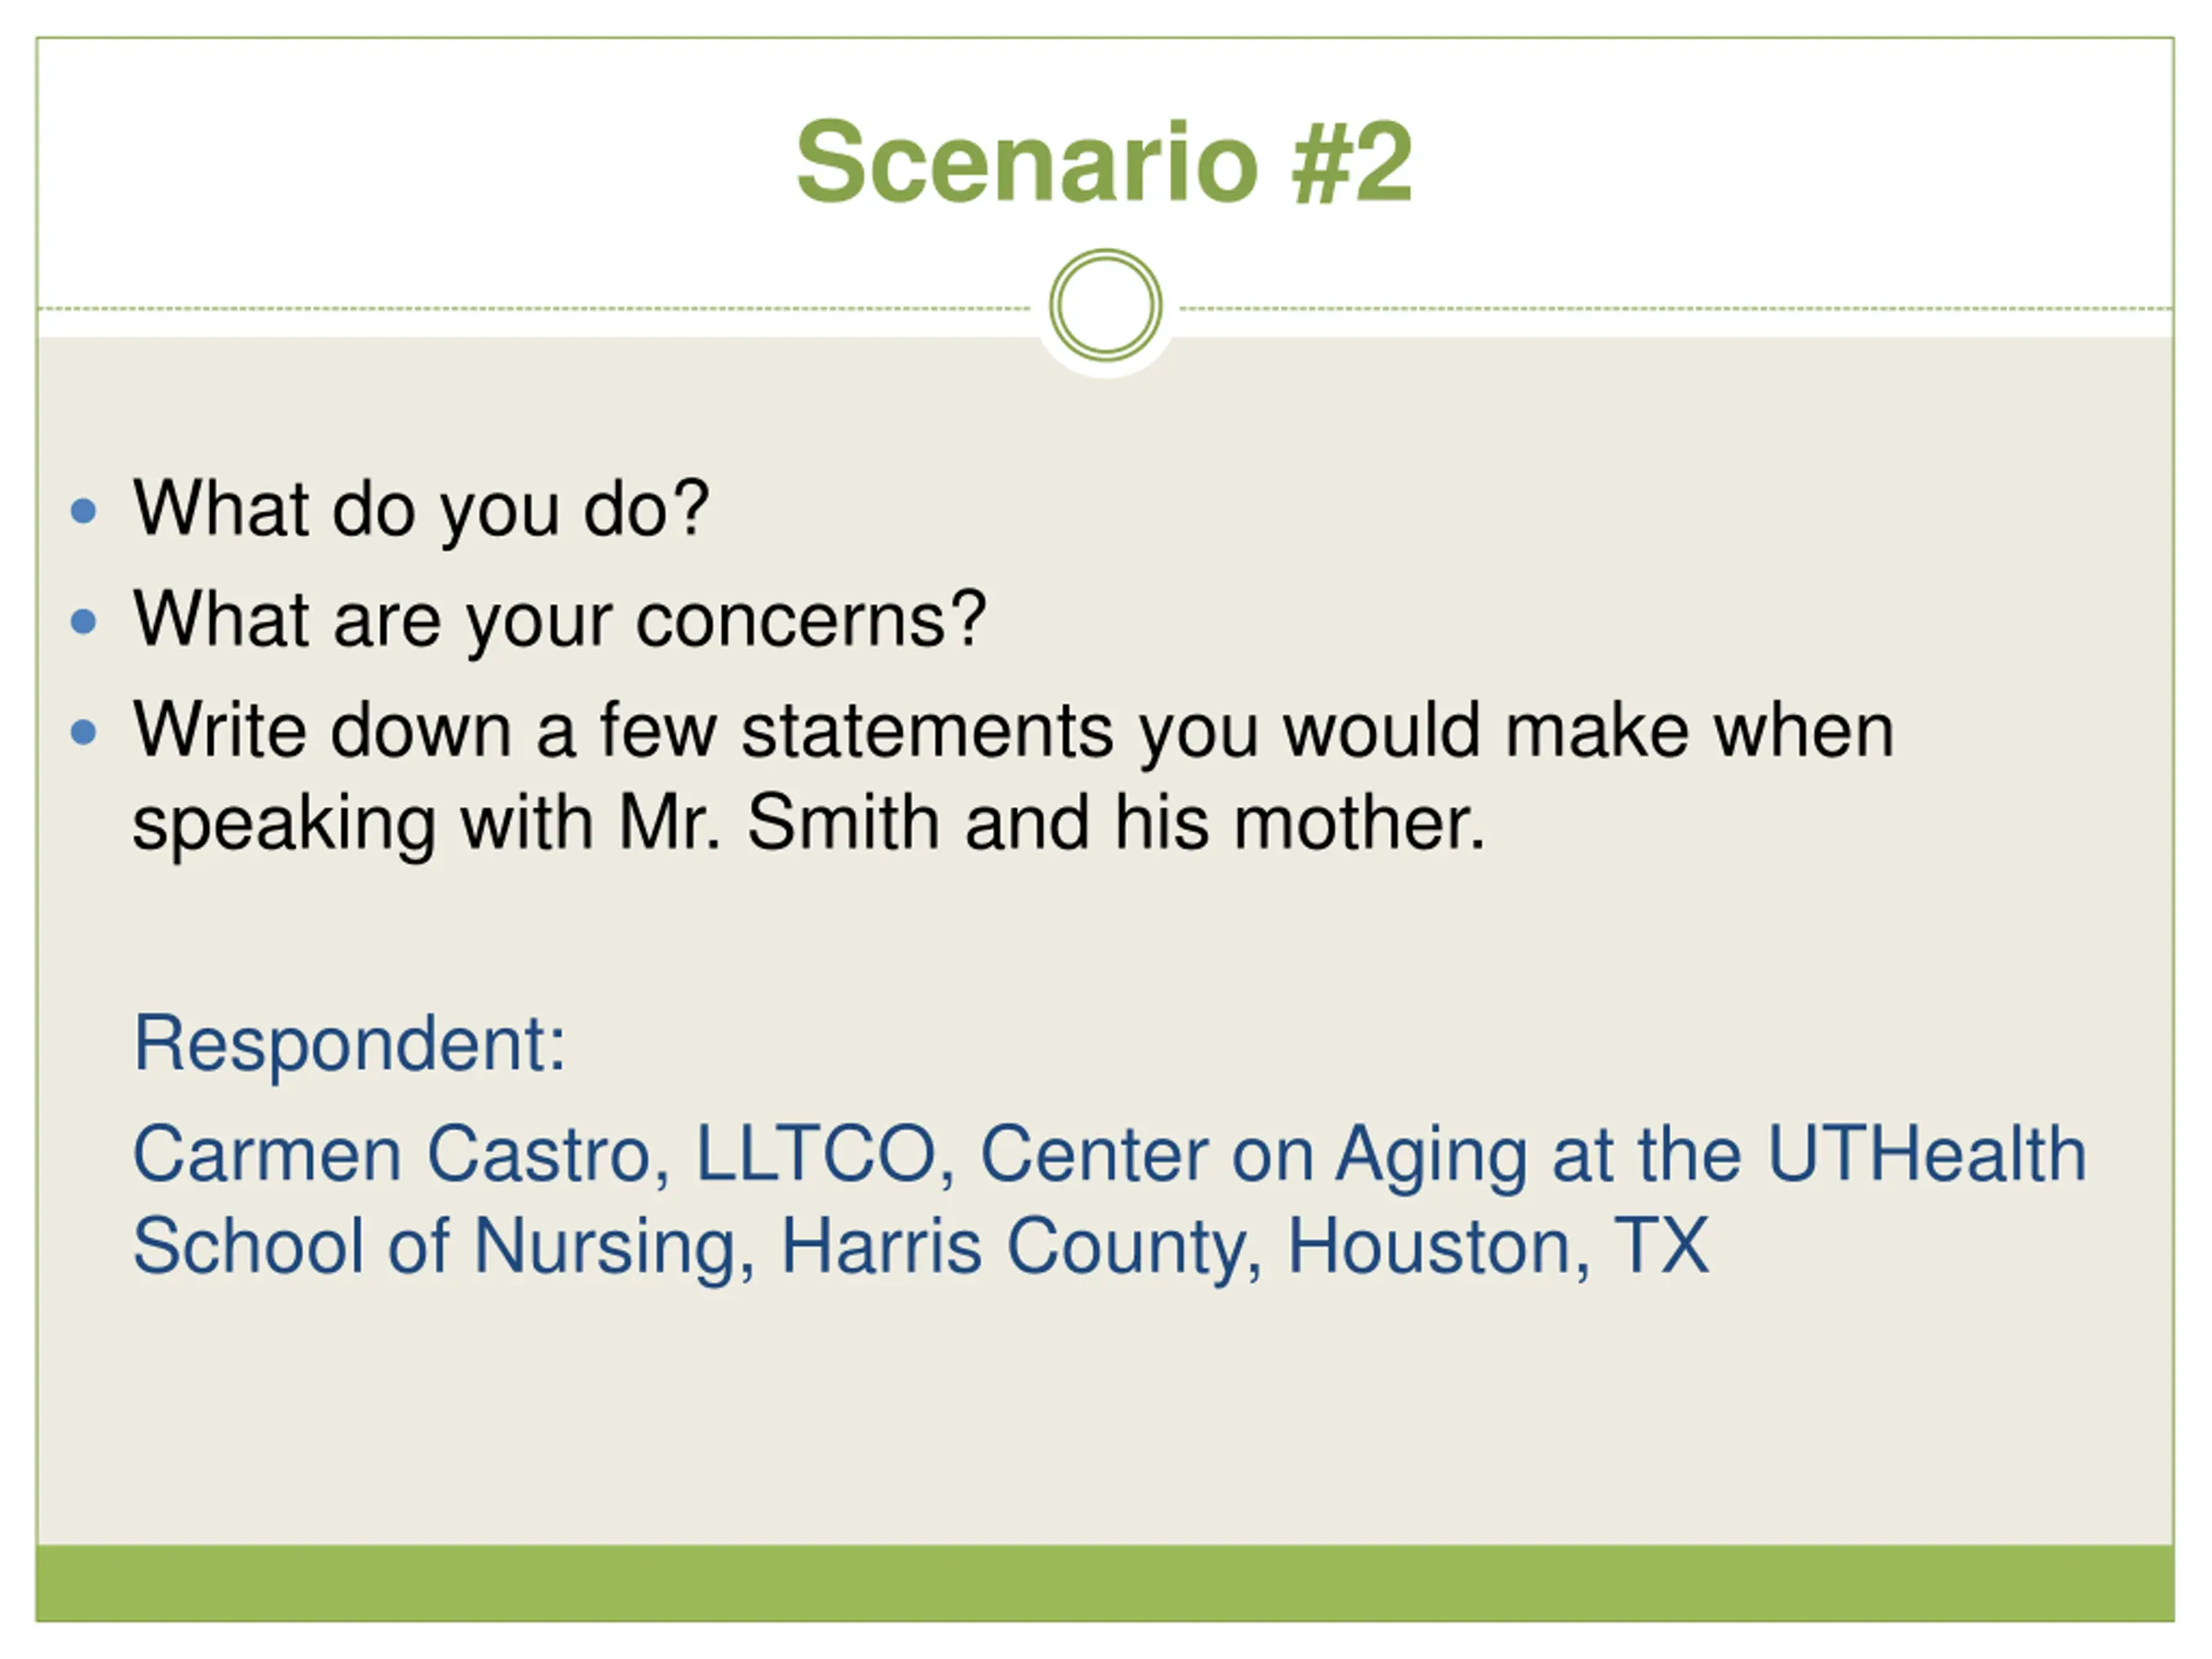
Task: Click the bullet before "What are your concerns?"
Action: click(84, 622)
